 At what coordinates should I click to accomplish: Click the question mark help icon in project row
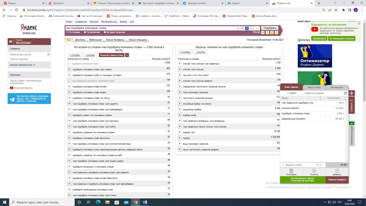(x=346, y=93)
